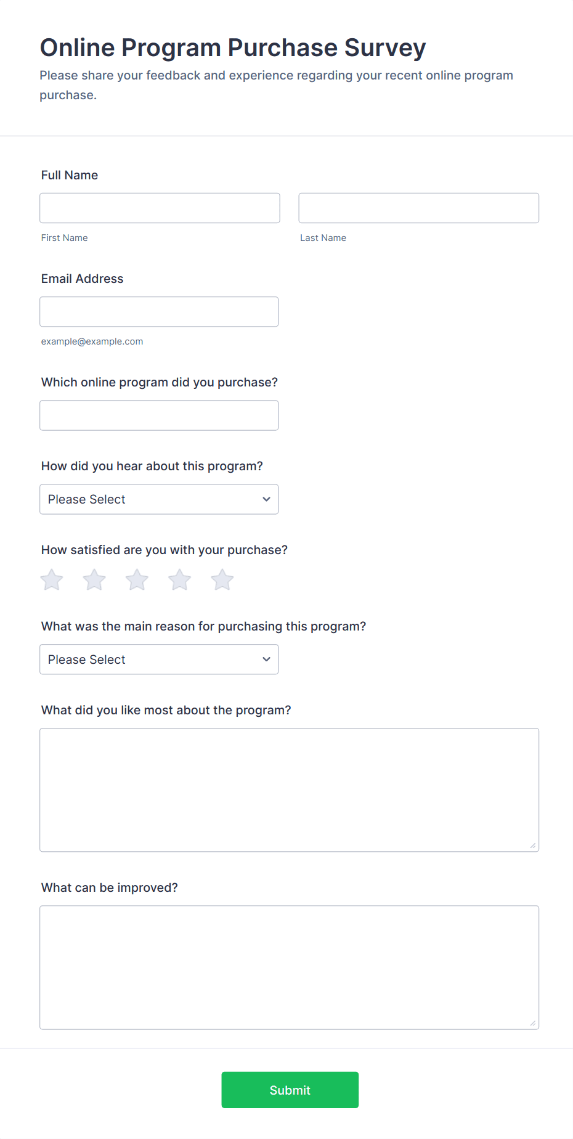Submit the survey form
Screen dimensions: 573x1139
click(290, 1090)
